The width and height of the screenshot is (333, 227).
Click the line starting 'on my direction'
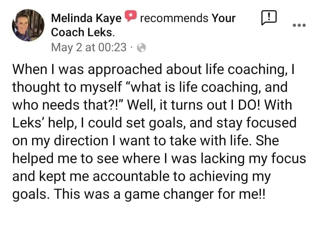146,141
